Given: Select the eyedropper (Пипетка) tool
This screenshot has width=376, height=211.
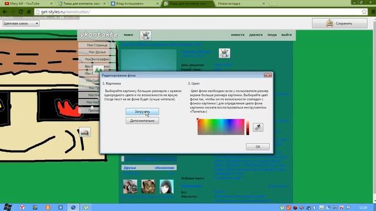Looking at the screenshot, I should point(258,127).
